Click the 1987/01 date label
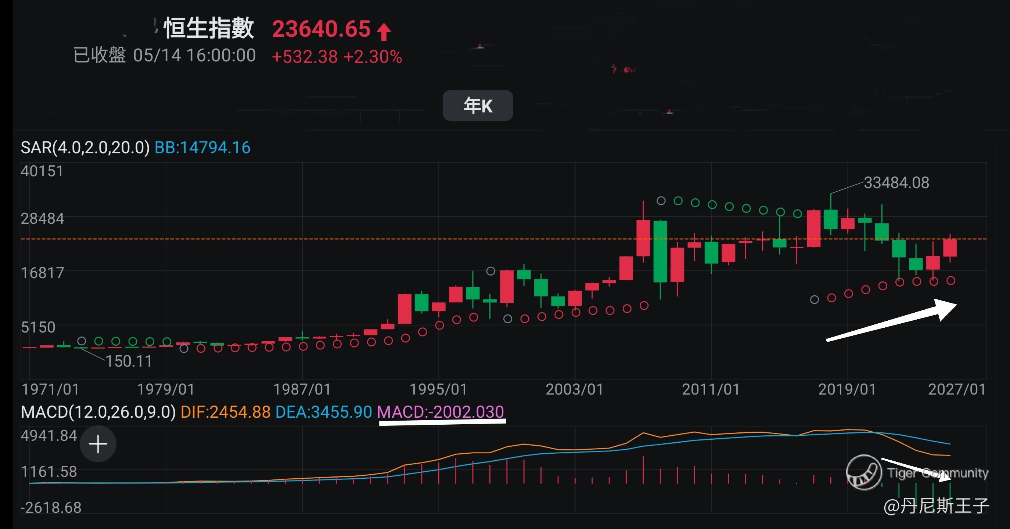 point(302,389)
